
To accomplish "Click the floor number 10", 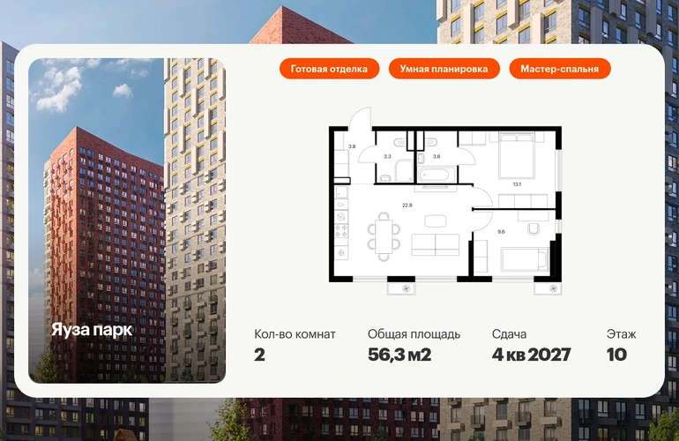I will click(x=617, y=355).
